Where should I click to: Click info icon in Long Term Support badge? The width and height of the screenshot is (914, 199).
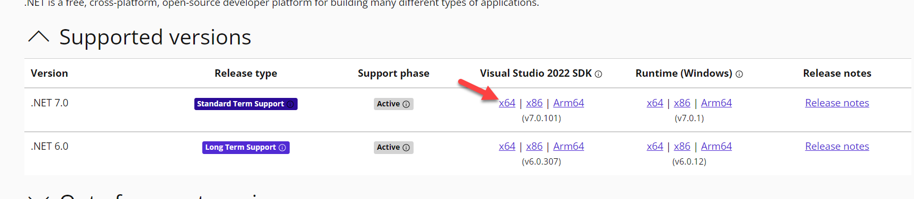(282, 148)
